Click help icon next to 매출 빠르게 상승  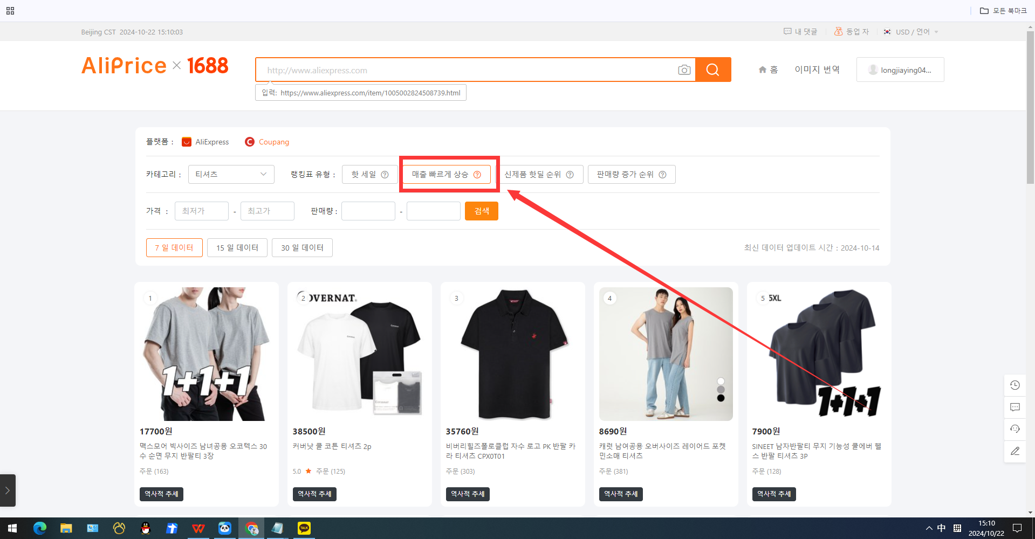point(477,175)
